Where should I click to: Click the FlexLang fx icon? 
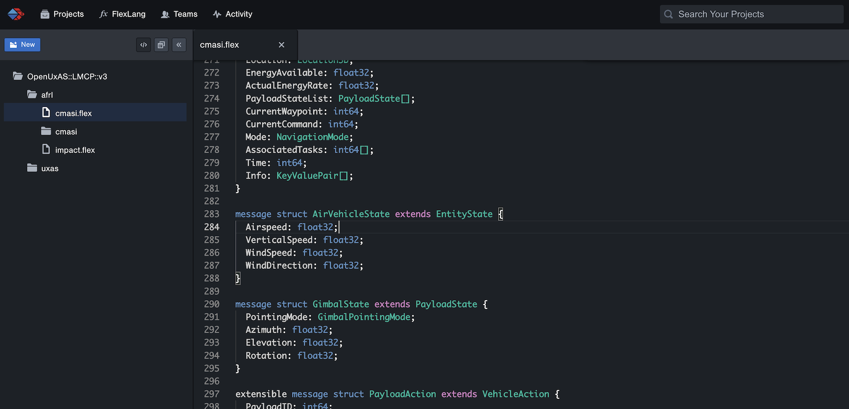[x=104, y=14]
